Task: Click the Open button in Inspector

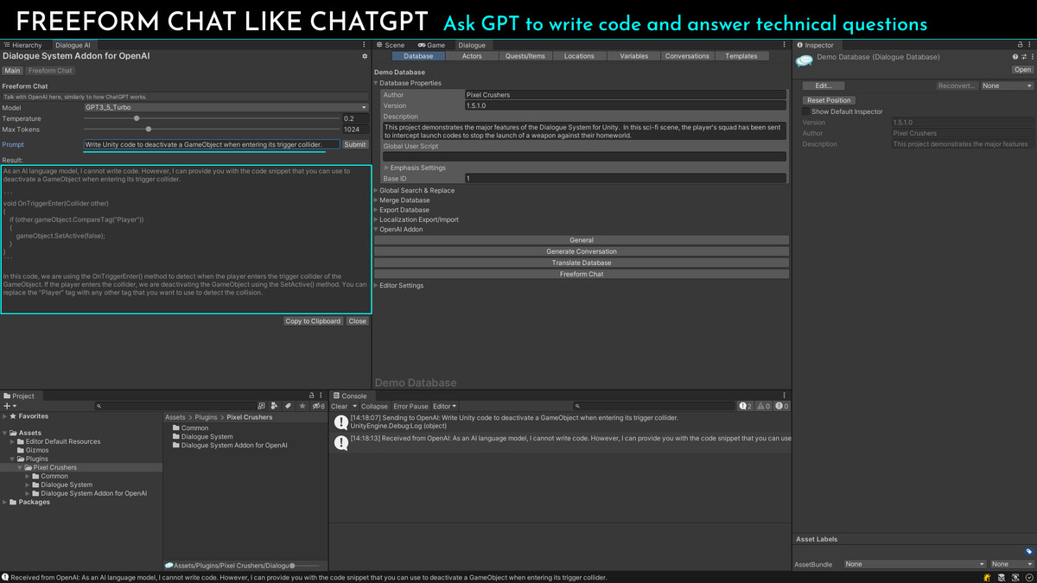Action: [x=1022, y=70]
